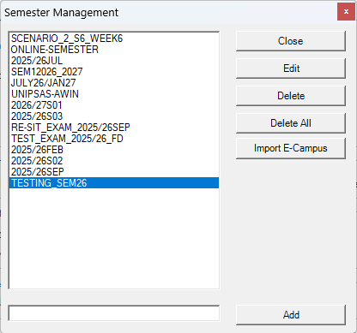Focus the new semester name input field
The image size is (357, 333).
114,313
